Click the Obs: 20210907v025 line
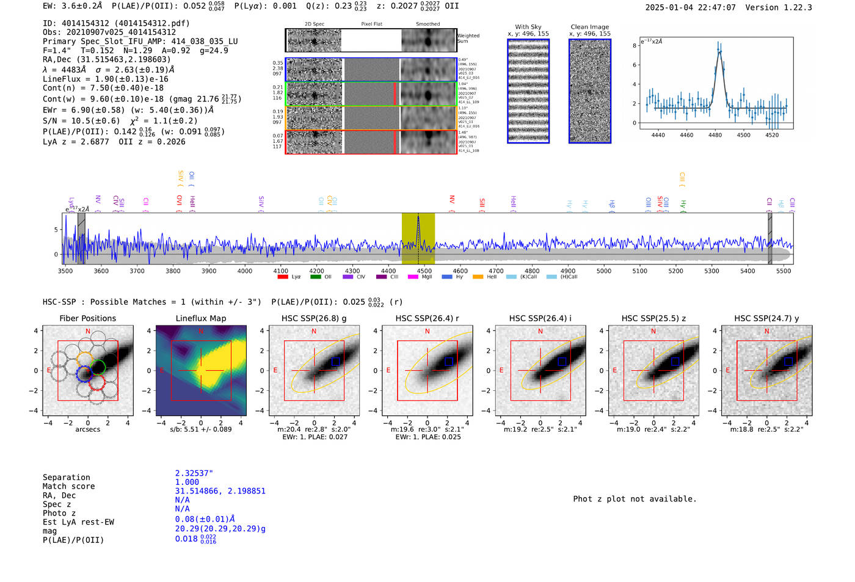855x582 pixels. point(109,32)
